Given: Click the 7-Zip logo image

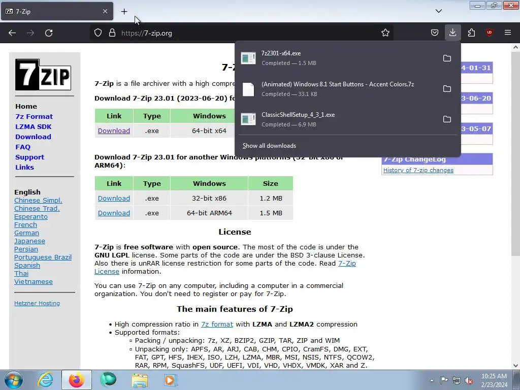Looking at the screenshot, I should click(43, 75).
